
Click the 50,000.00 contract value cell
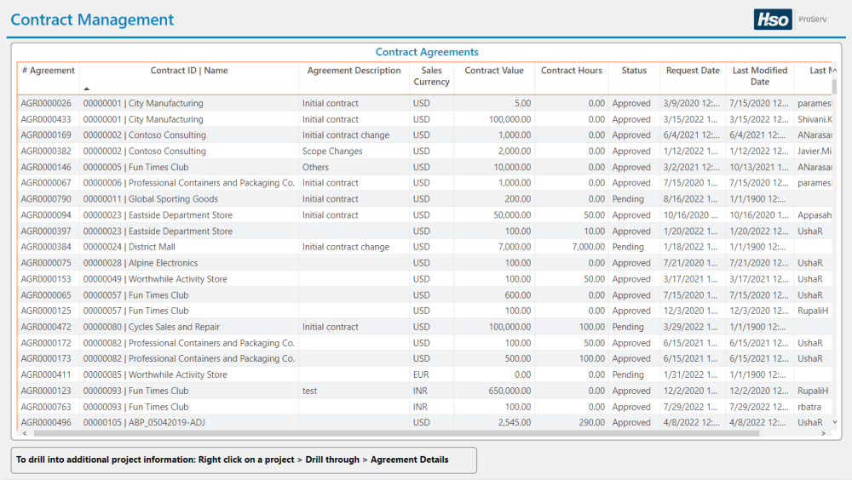[512, 215]
